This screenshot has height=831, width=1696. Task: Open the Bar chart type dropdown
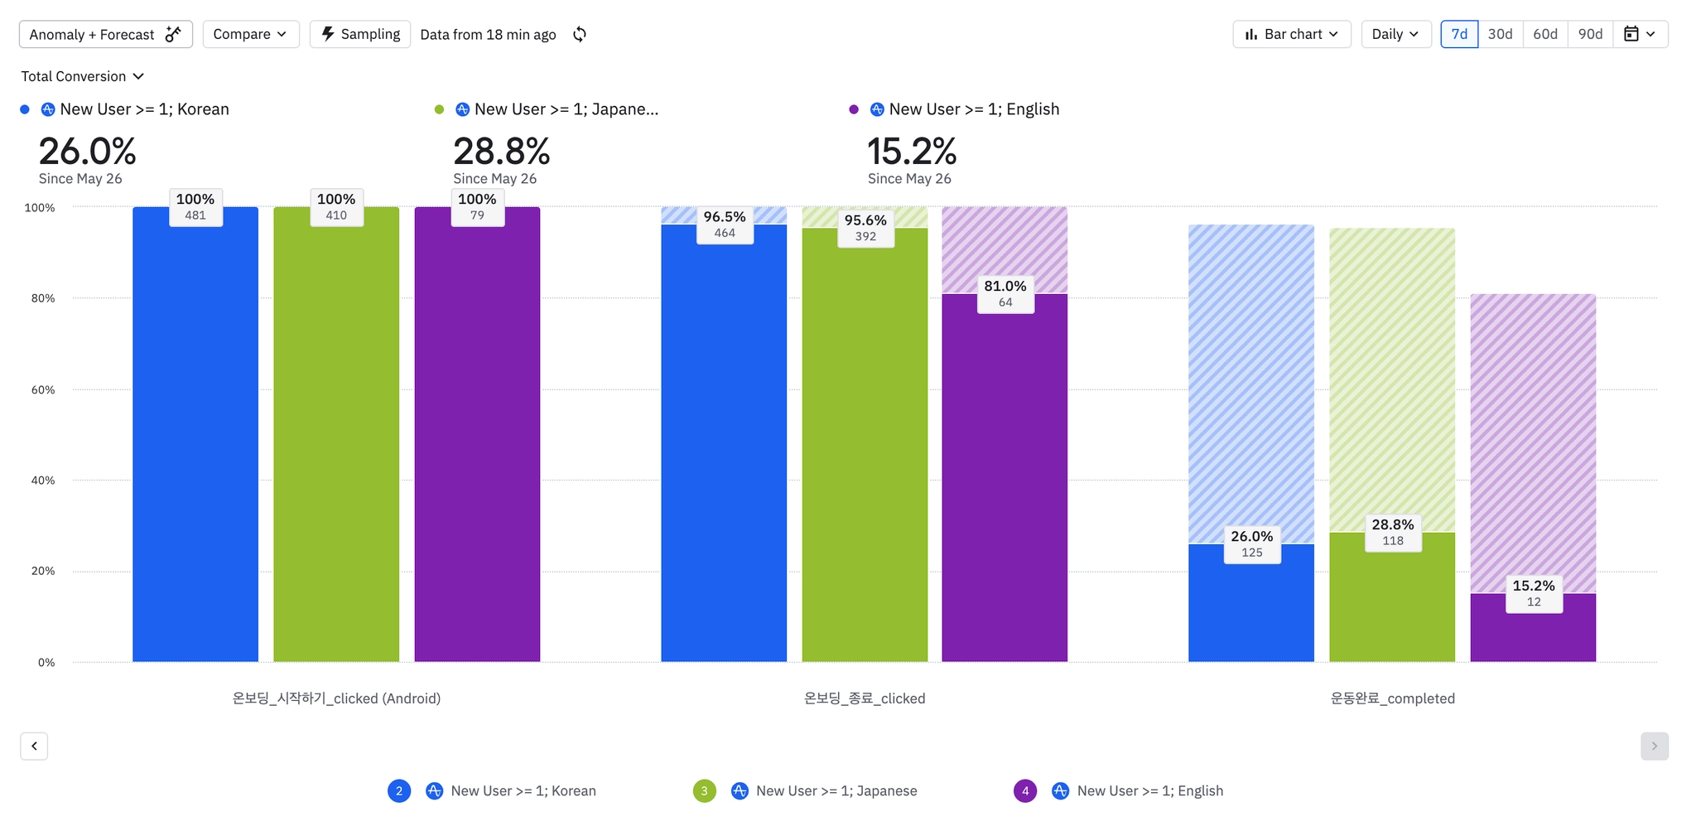click(1292, 34)
